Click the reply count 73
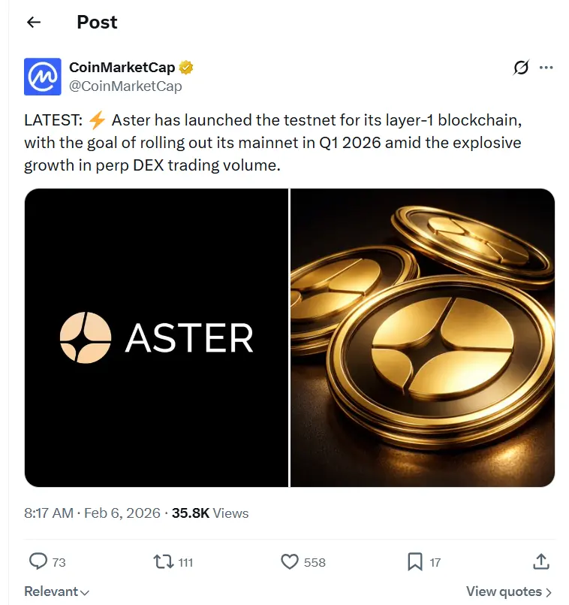The image size is (569, 605). point(59,562)
